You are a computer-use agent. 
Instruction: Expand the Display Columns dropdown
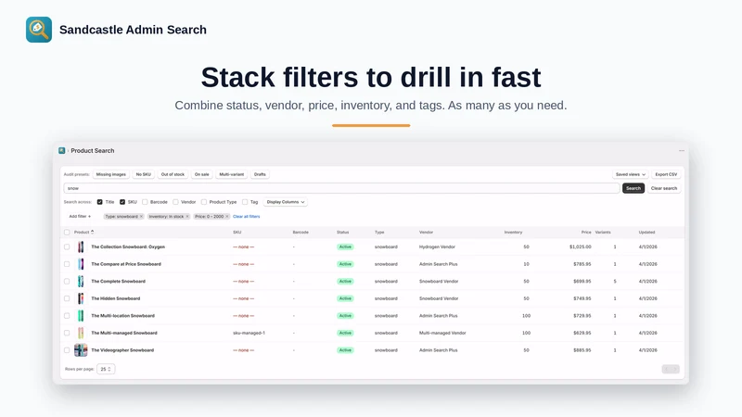pyautogui.click(x=286, y=202)
